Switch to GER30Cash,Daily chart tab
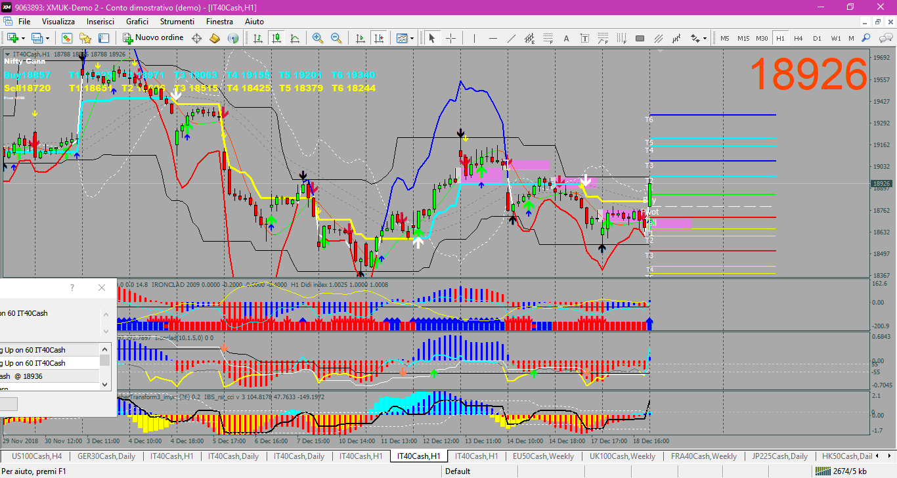 coord(106,456)
